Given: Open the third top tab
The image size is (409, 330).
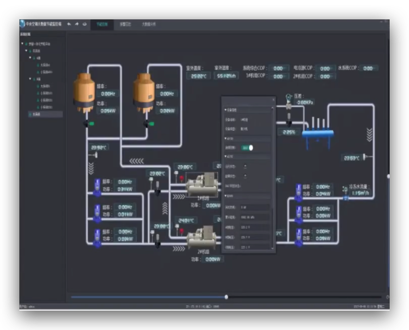Looking at the screenshot, I should (x=149, y=24).
